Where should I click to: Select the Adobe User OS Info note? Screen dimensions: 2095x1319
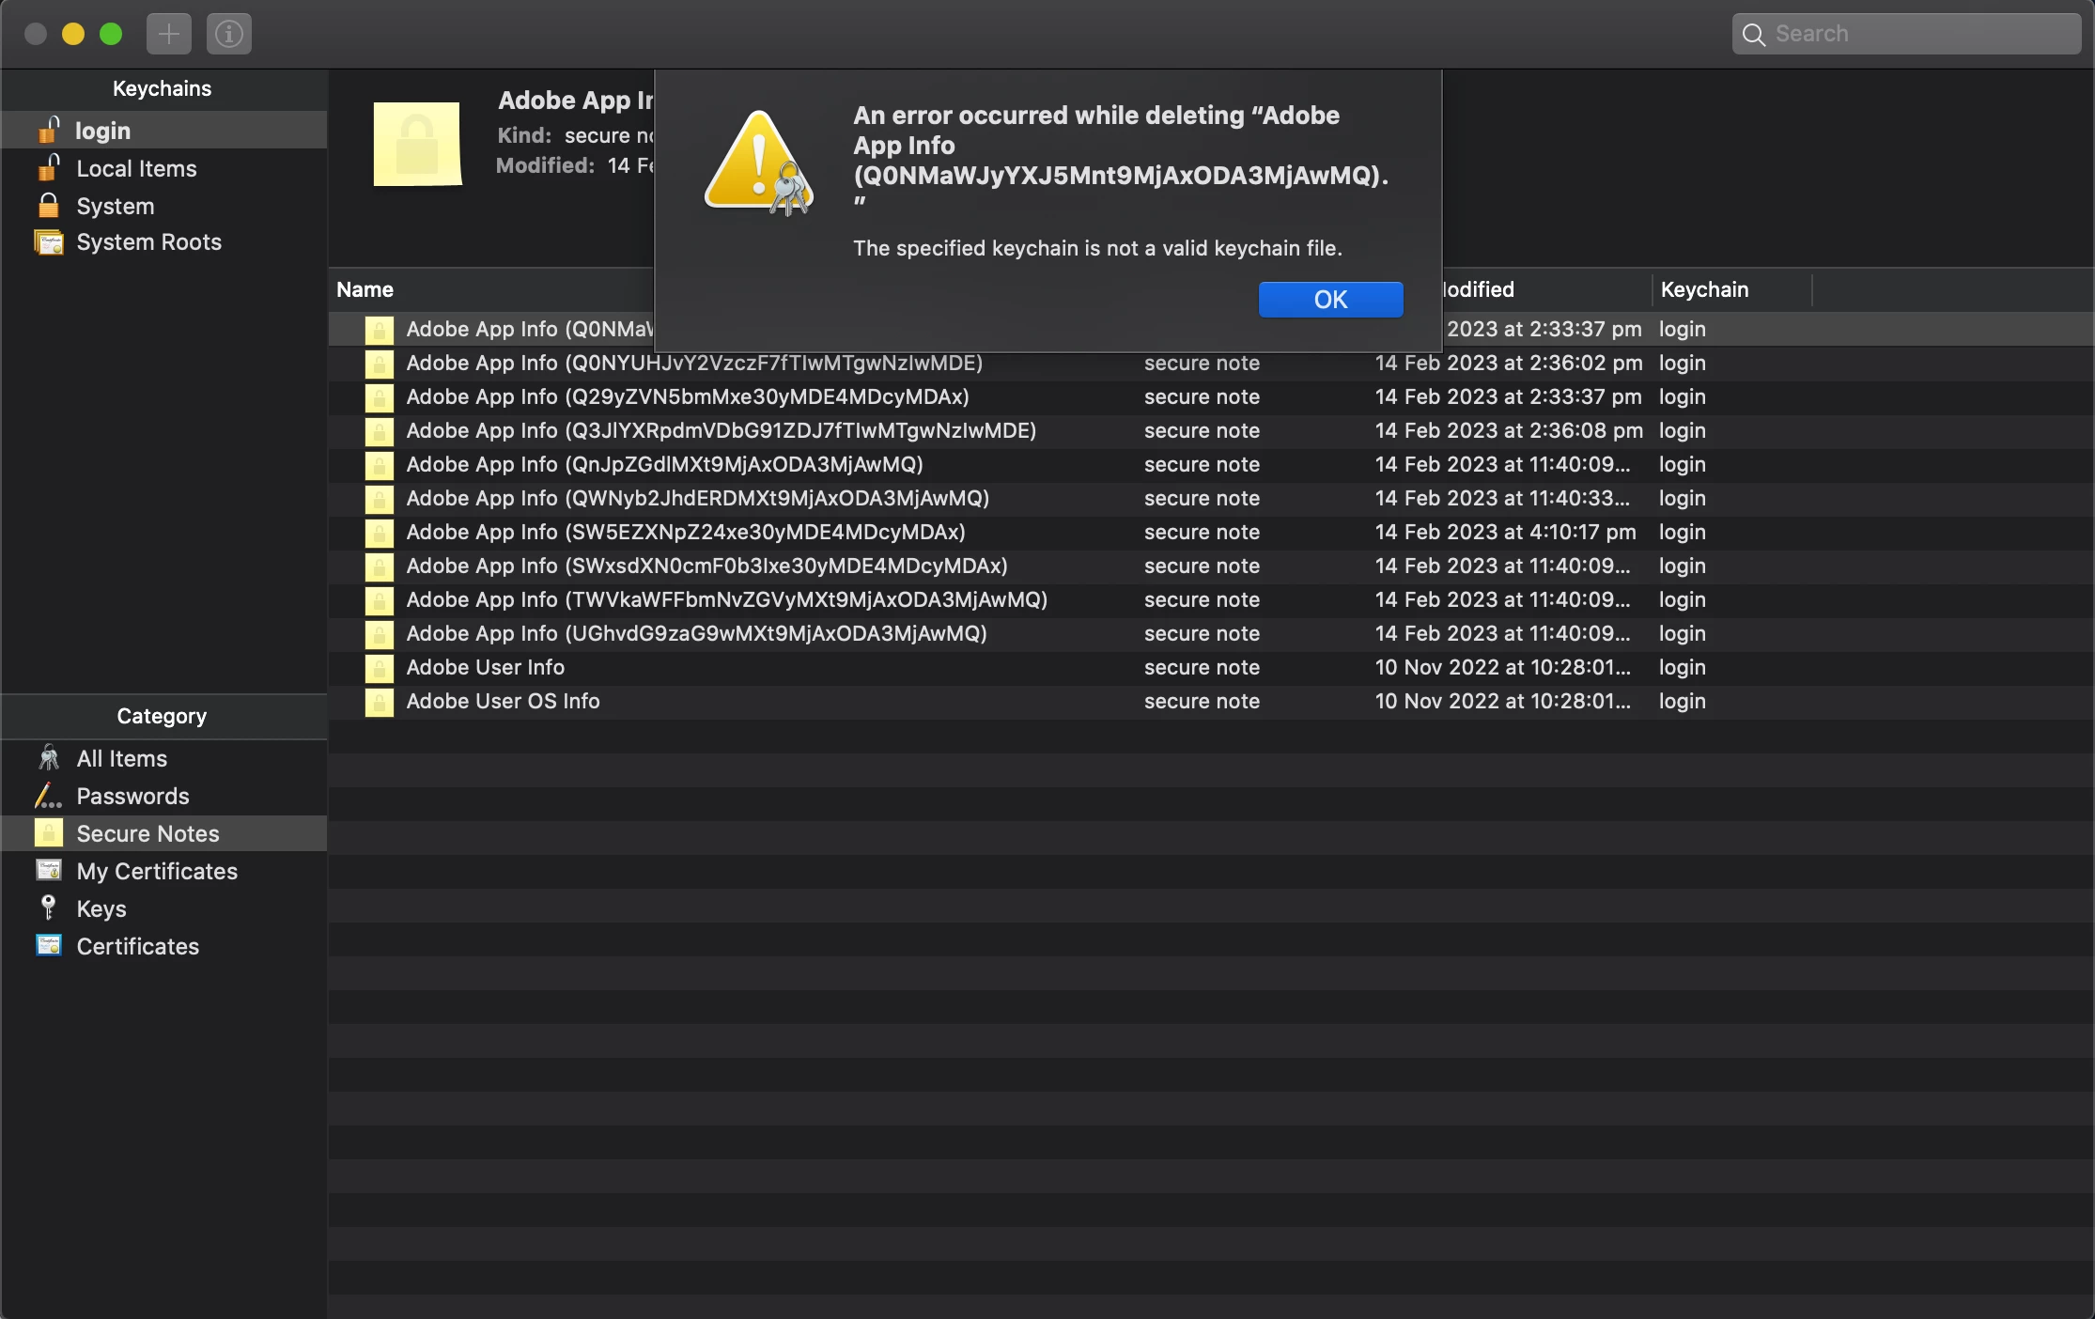point(503,702)
